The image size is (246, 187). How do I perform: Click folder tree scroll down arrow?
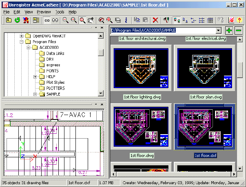pos(101,93)
